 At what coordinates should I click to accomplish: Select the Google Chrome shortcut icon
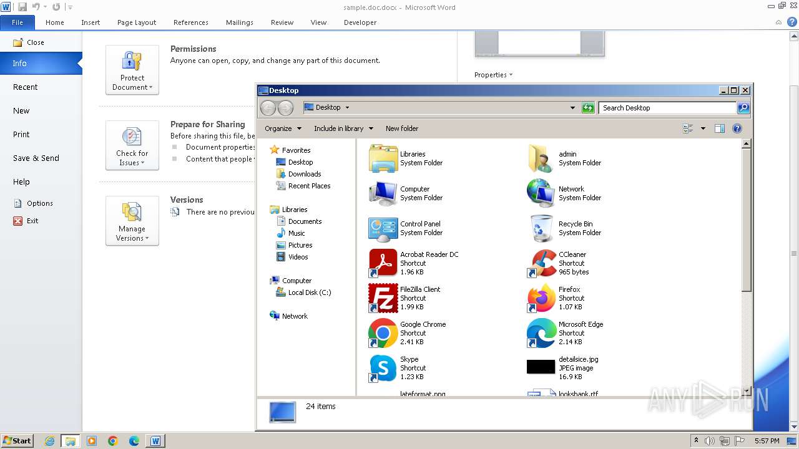point(383,333)
